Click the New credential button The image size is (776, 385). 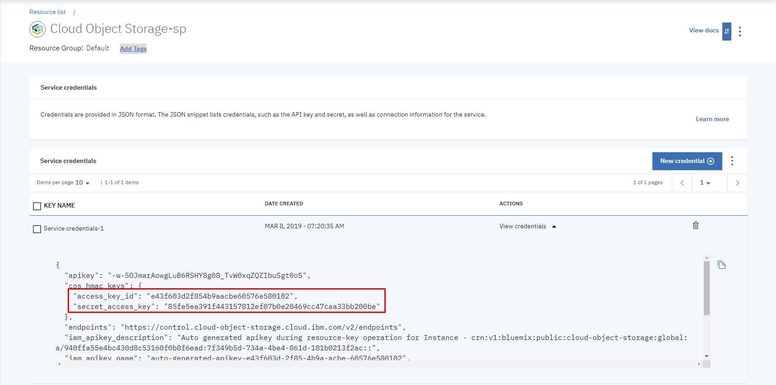click(687, 161)
